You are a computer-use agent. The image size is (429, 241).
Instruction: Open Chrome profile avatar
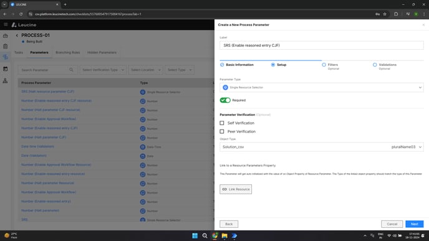(416, 14)
